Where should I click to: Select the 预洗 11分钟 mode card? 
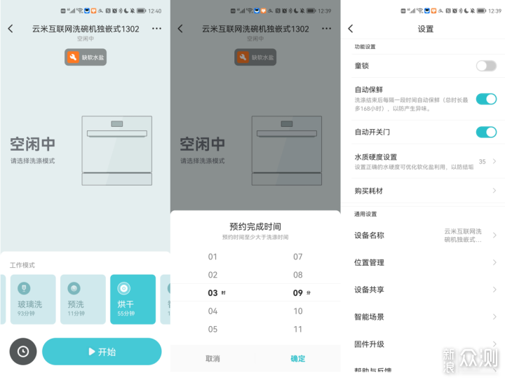tap(83, 299)
